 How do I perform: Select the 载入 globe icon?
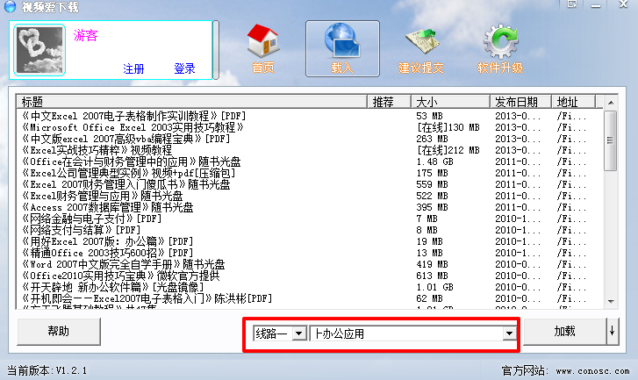click(342, 49)
